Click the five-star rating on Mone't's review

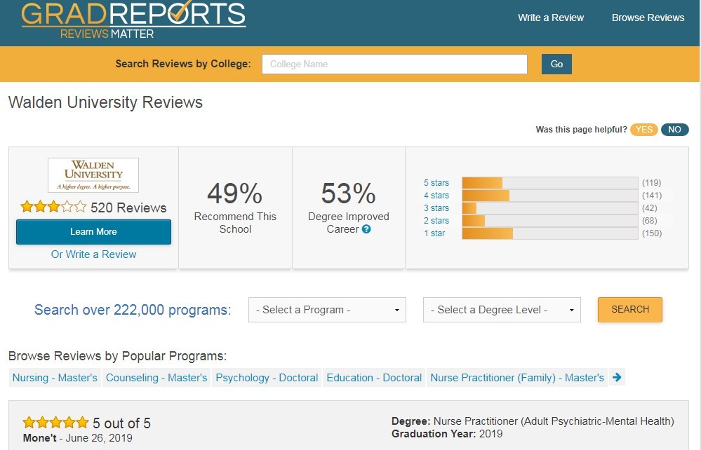(56, 422)
